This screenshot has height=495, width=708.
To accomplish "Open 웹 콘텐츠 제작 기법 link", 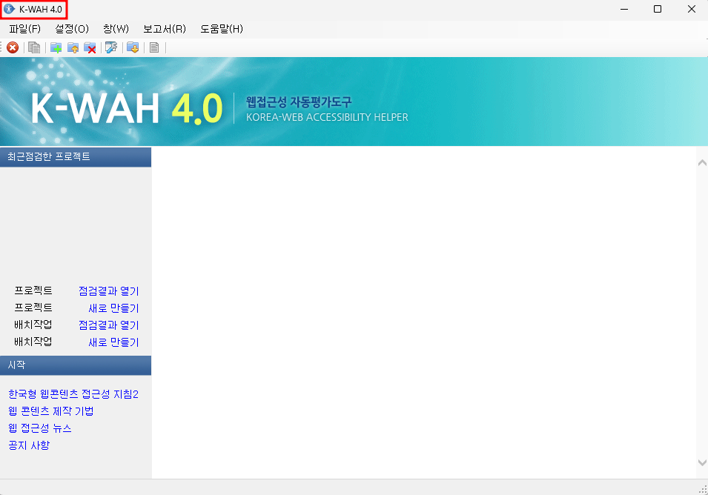I will click(51, 411).
